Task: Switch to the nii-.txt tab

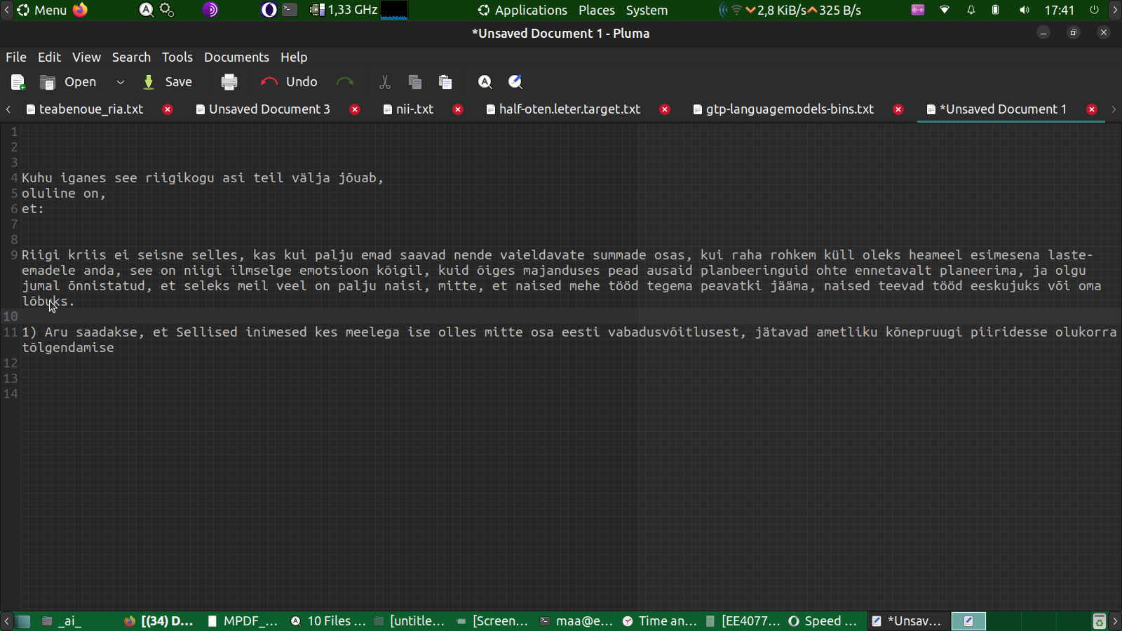Action: point(414,109)
